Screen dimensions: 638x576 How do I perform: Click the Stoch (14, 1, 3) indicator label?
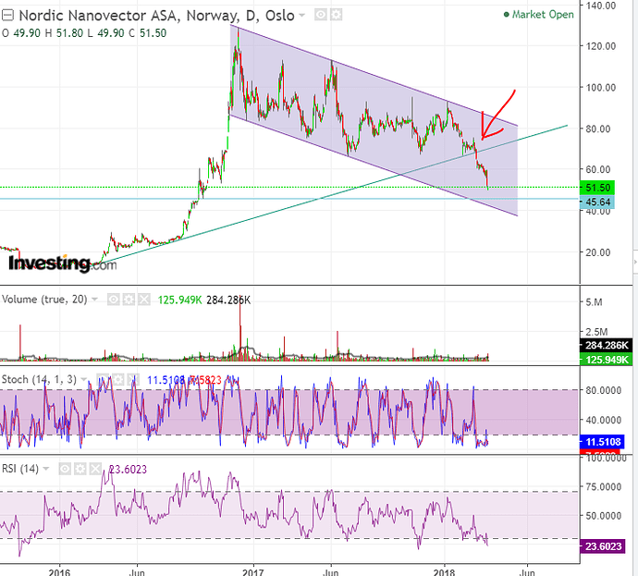click(x=39, y=379)
